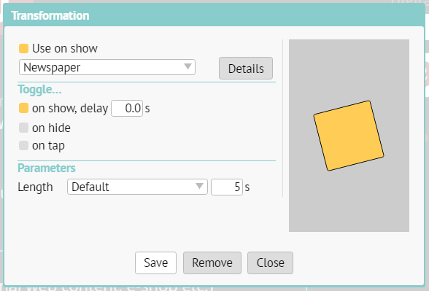Enable the on tap checkbox
This screenshot has height=291, width=429.
[24, 146]
